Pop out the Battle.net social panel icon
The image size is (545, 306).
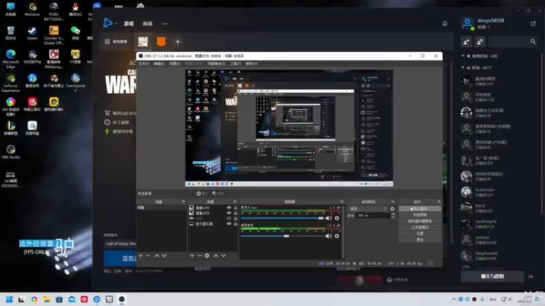coord(533,24)
